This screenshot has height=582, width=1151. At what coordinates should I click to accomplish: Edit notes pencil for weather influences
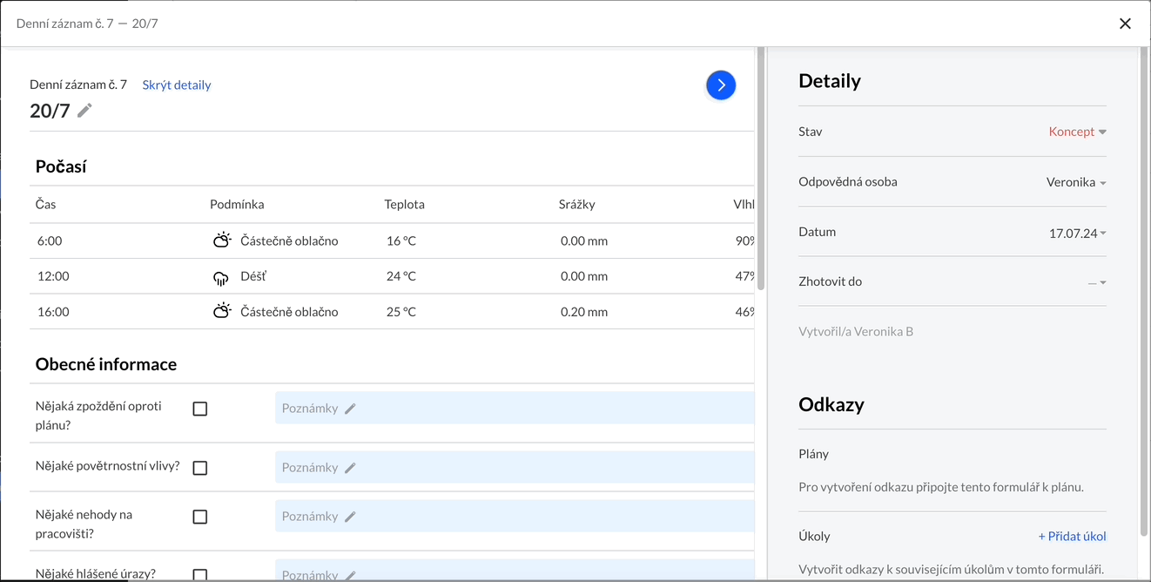pos(350,468)
